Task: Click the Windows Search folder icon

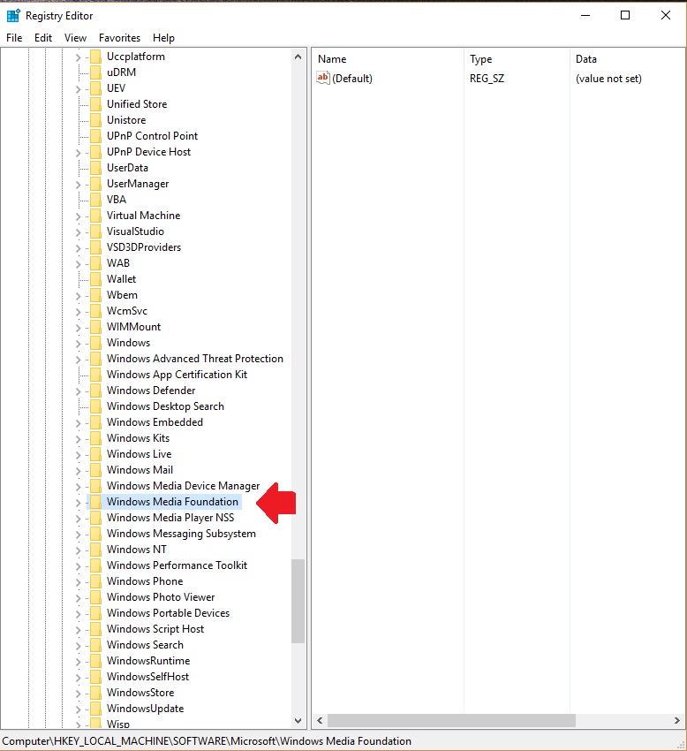Action: point(95,645)
